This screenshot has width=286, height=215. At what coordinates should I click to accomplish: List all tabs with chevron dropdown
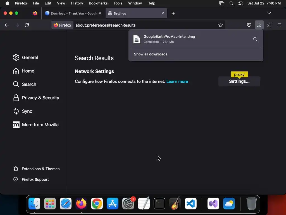[x=269, y=13]
